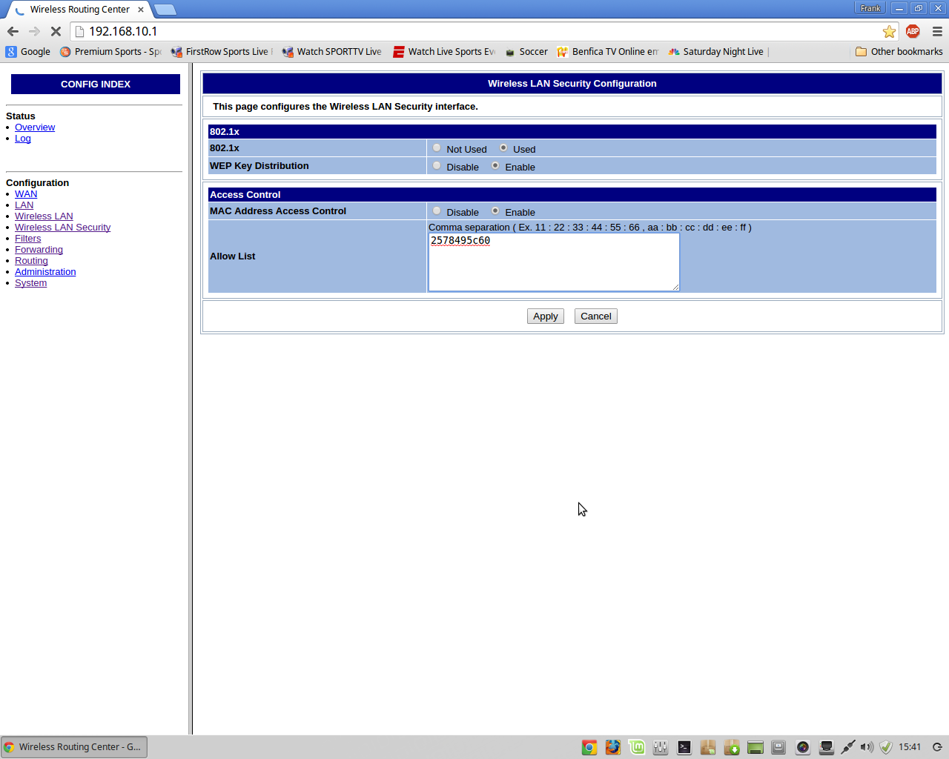Open the Routing configuration link

tap(31, 261)
